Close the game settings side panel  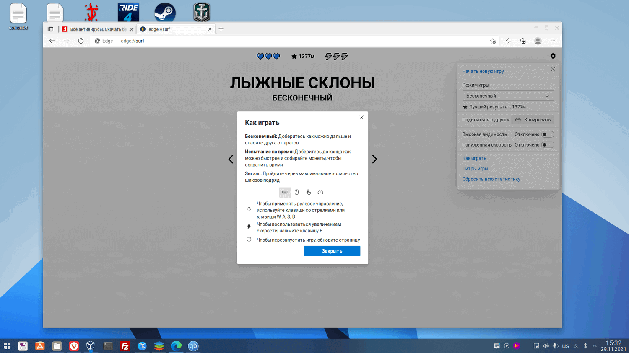point(553,70)
